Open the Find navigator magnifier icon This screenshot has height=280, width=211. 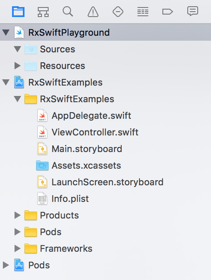click(68, 12)
